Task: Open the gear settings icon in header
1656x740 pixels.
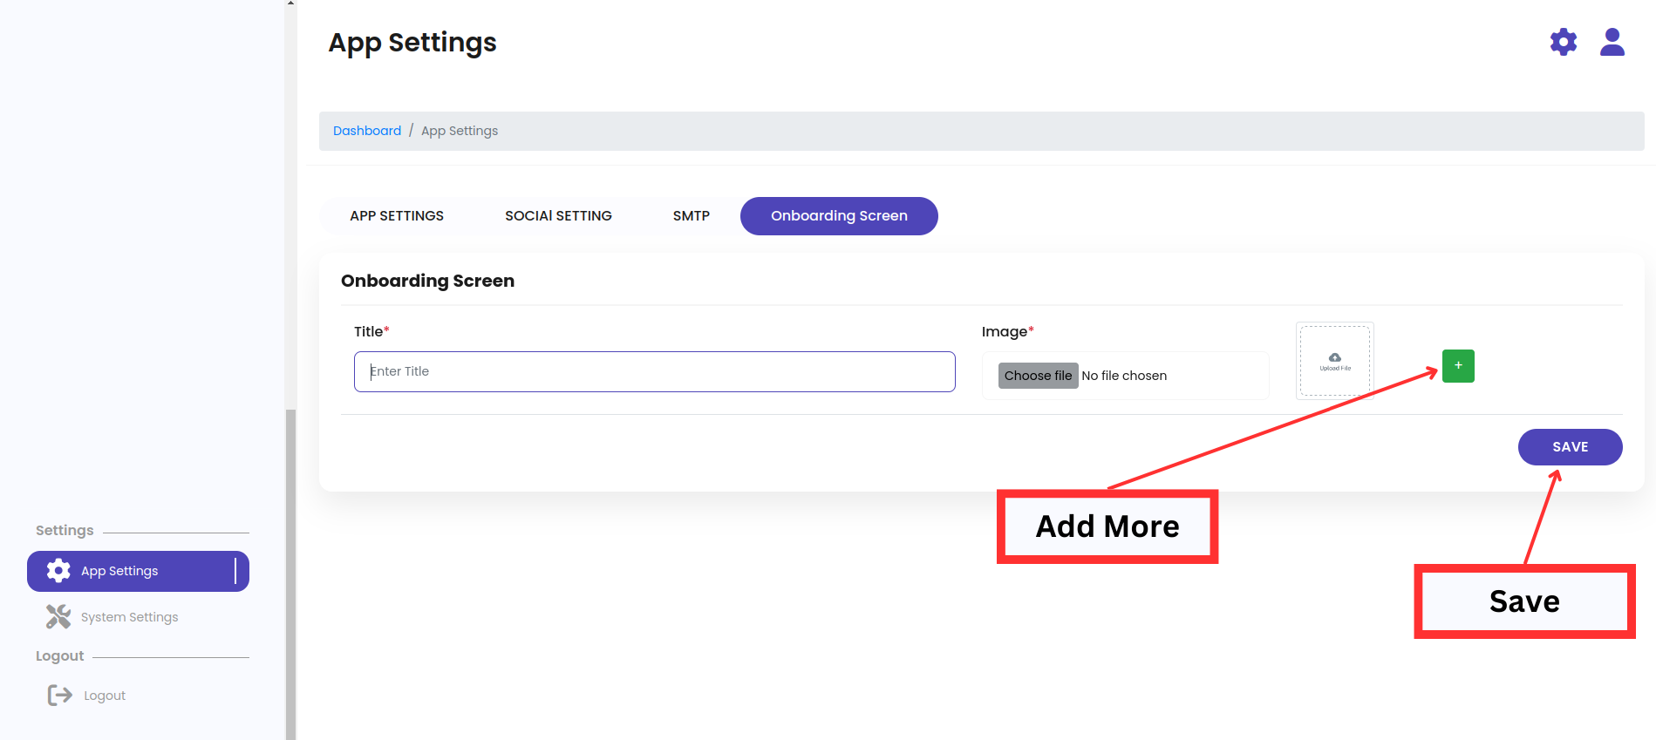Action: click(x=1563, y=42)
